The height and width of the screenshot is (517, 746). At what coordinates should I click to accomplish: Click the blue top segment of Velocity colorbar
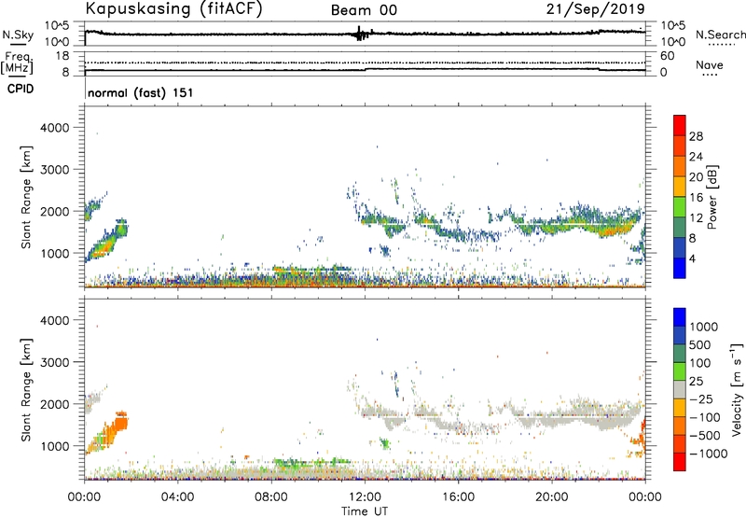click(x=680, y=317)
